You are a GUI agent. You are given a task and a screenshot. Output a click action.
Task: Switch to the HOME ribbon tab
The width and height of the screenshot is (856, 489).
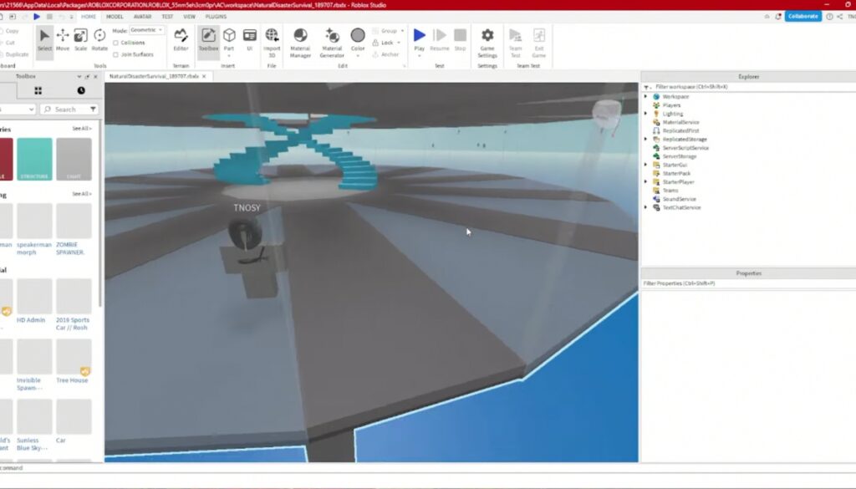click(x=89, y=17)
